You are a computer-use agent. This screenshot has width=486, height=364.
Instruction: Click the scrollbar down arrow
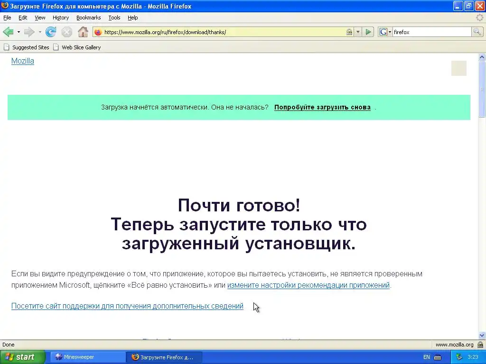482,335
